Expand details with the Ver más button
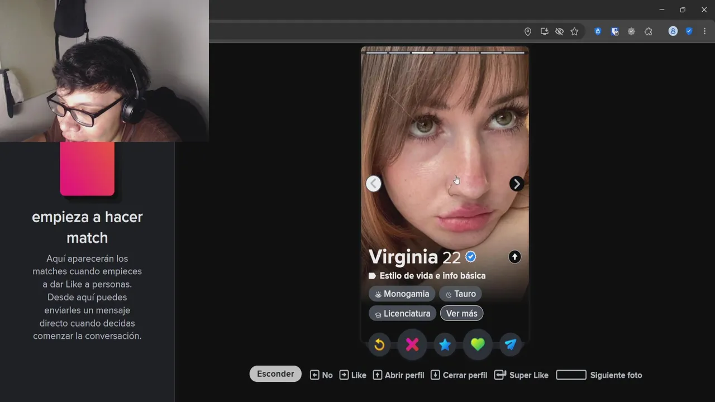This screenshot has height=402, width=715. pos(462,313)
